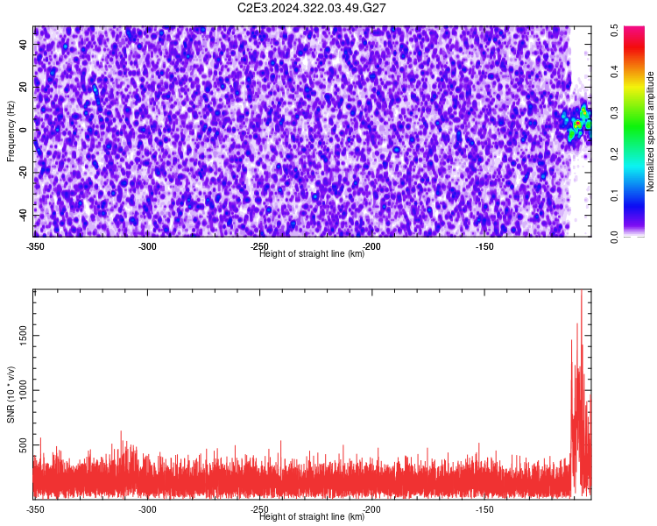The width and height of the screenshot is (657, 526).
Task: Click the red-green hotspot in the spectrogram
Action: click(x=577, y=124)
